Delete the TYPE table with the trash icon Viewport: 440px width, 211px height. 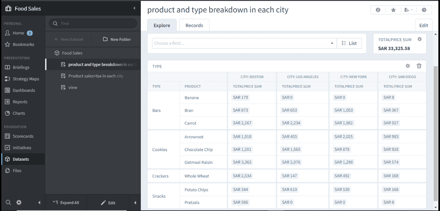(x=419, y=66)
